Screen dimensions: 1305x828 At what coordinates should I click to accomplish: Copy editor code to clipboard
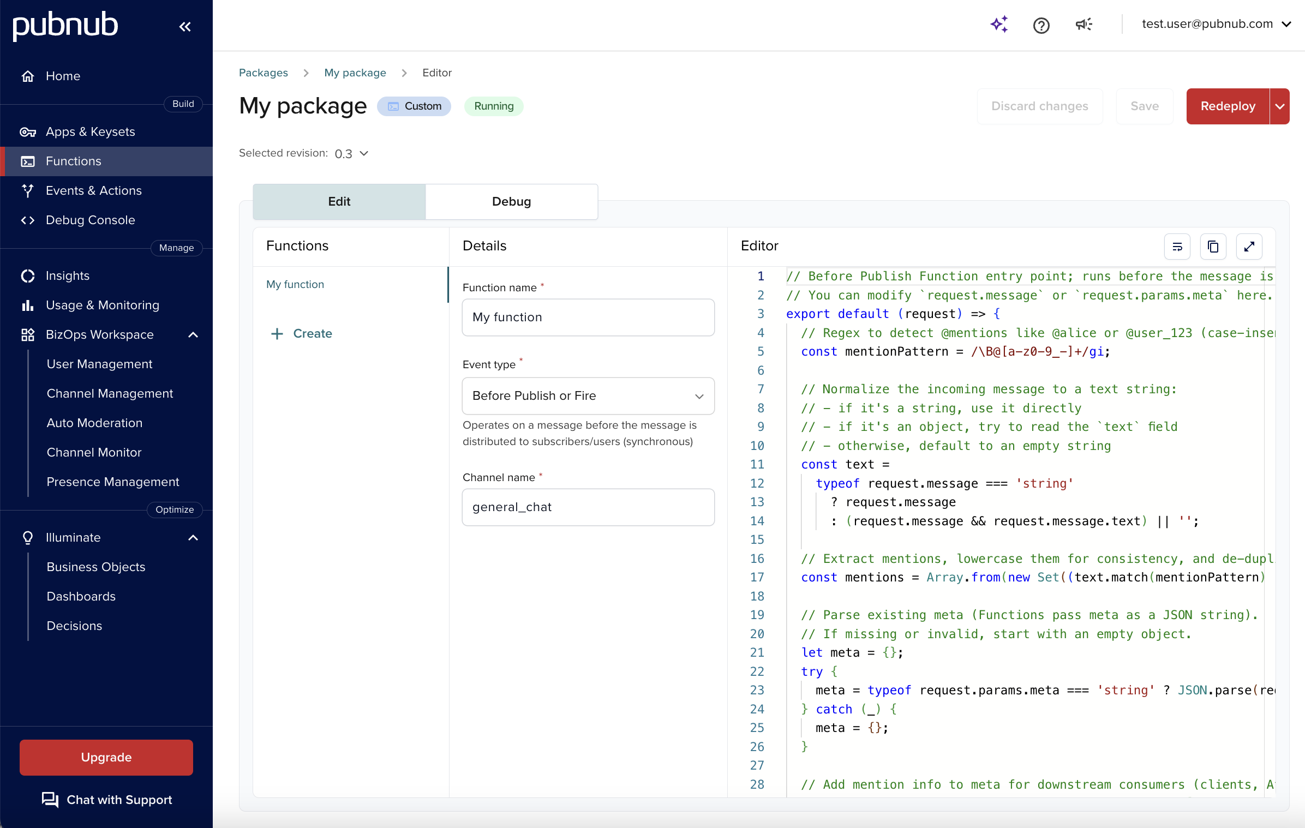(x=1213, y=247)
